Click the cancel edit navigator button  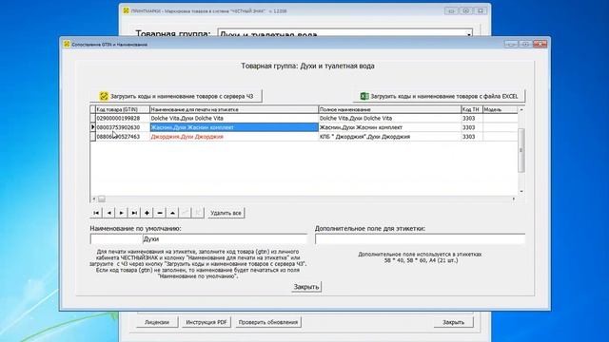[x=198, y=213]
